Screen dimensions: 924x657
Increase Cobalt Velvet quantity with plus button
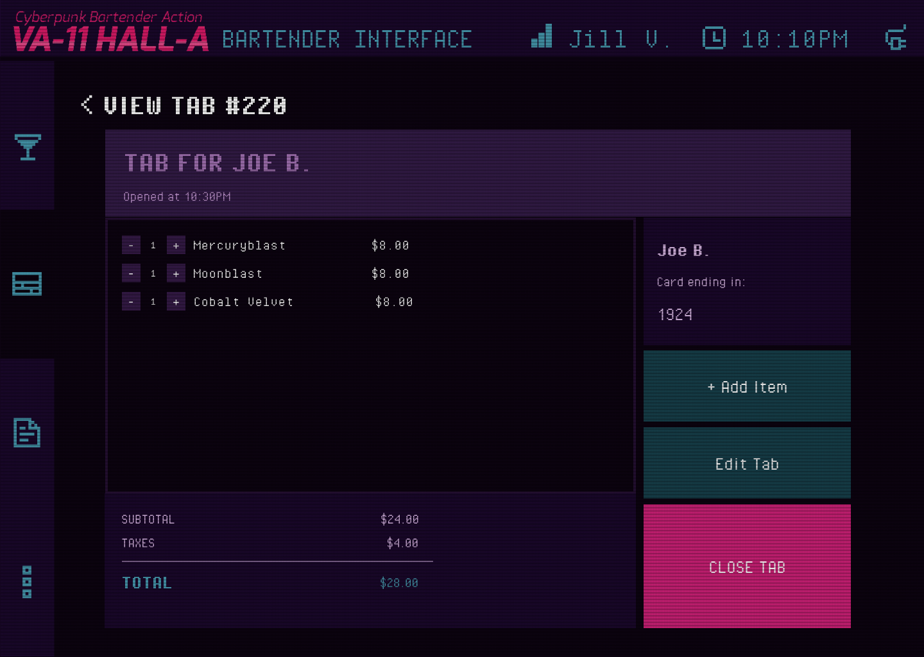point(176,302)
